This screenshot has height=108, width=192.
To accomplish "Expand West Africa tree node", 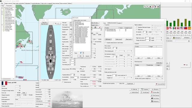I will pos(2,11).
